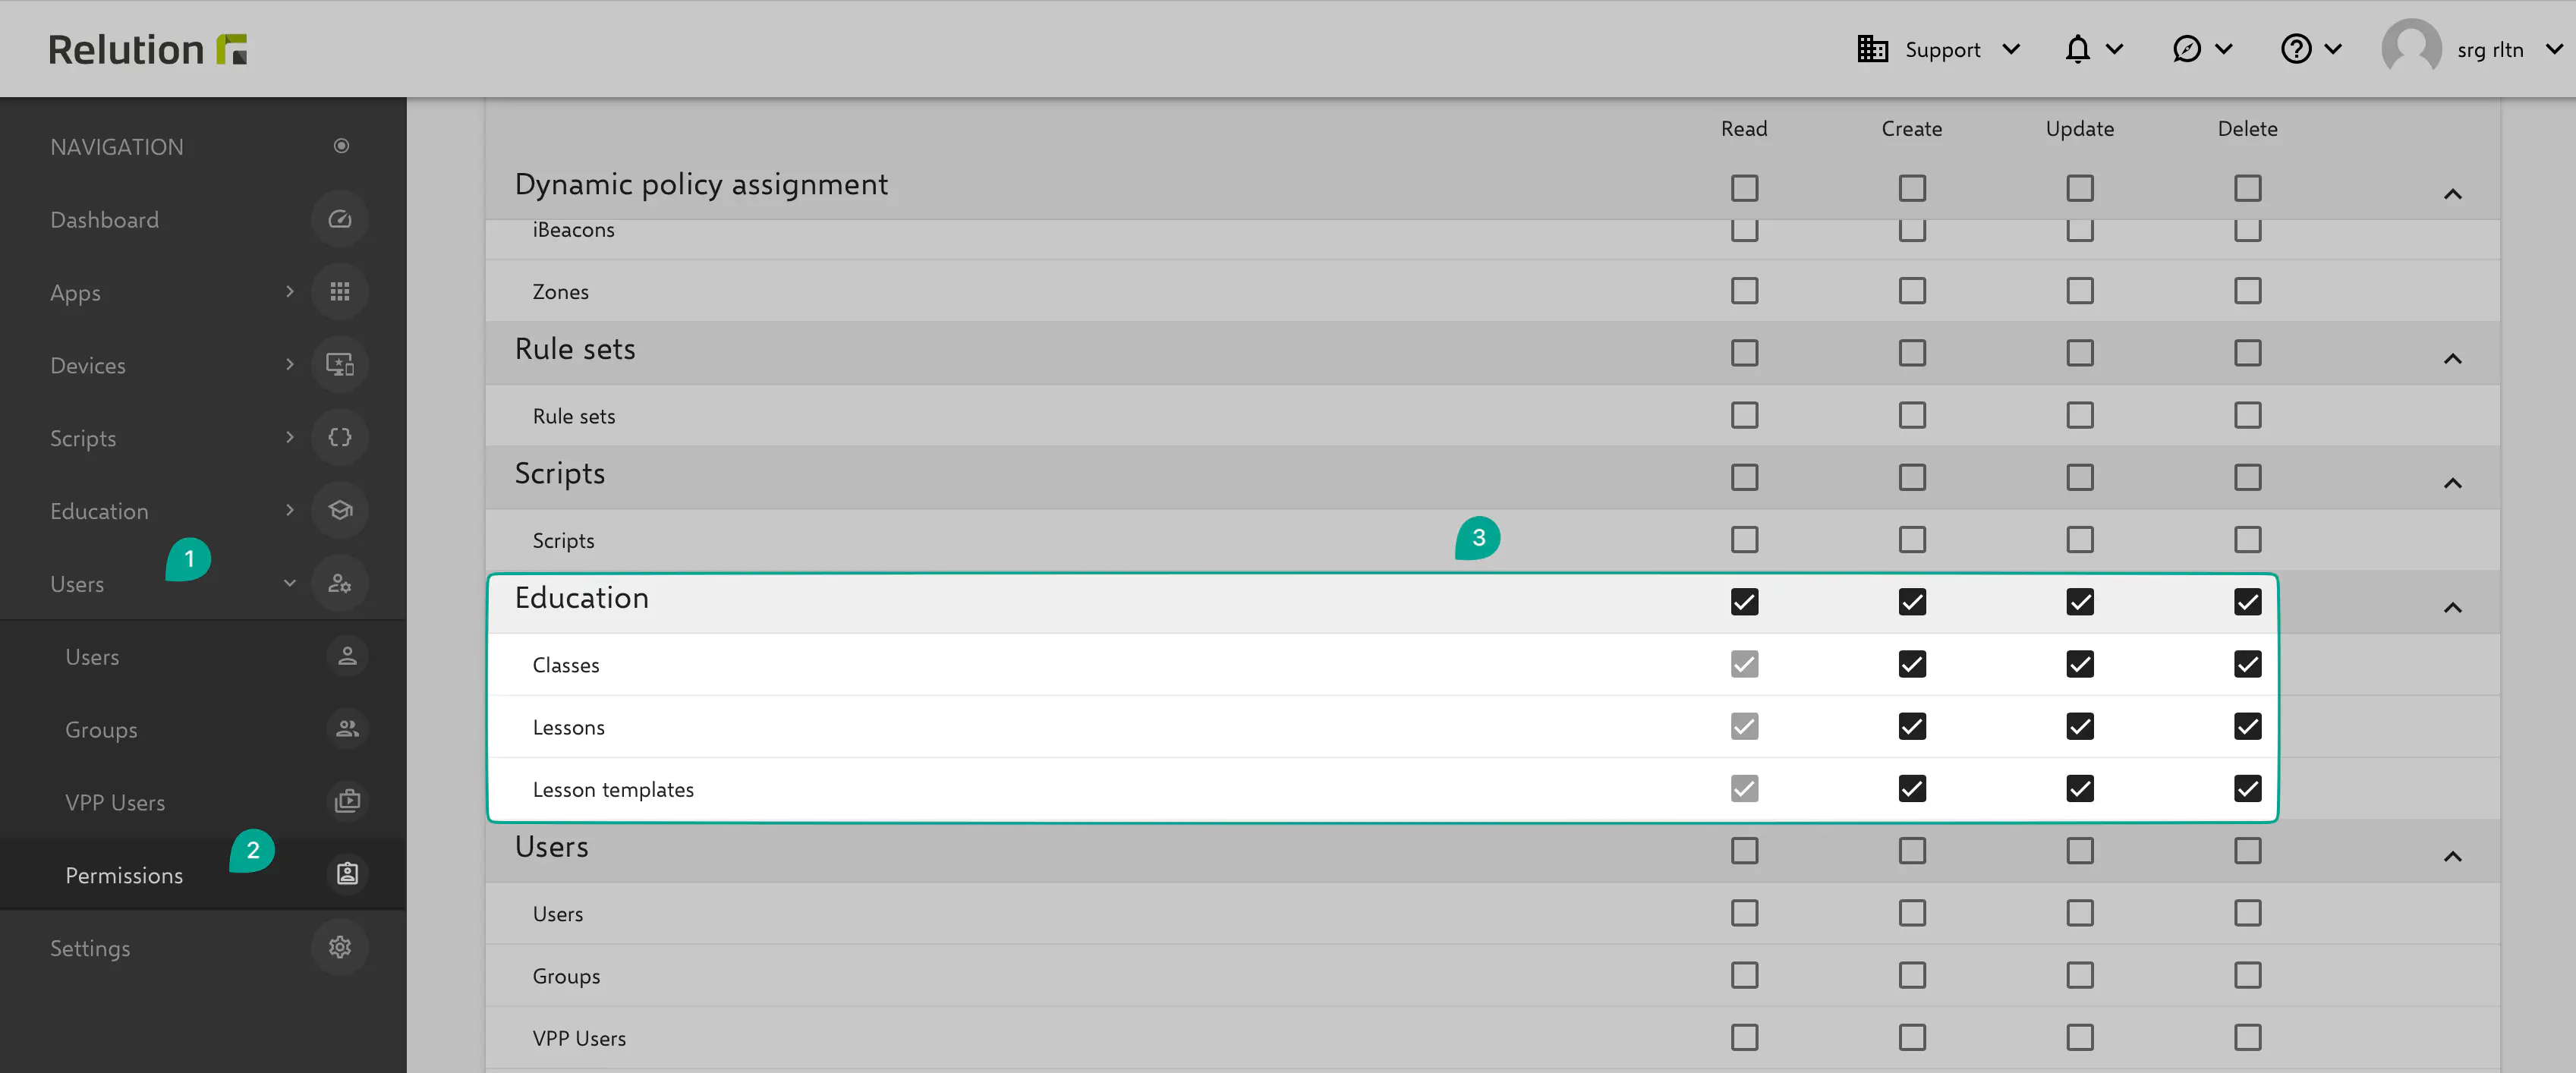Screen dimensions: 2576x1073
Task: Click the help question mark icon
Action: pyautogui.click(x=2295, y=49)
